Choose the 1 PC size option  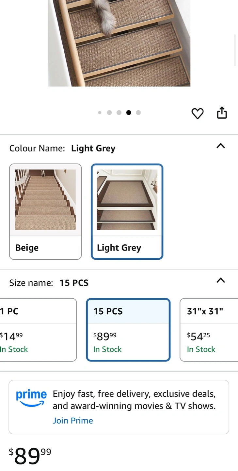pos(38,330)
